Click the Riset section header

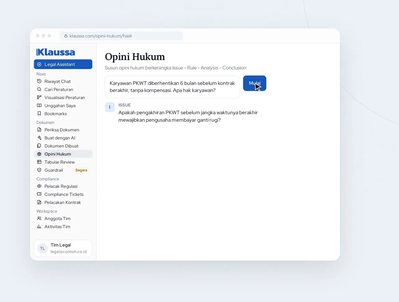(x=41, y=74)
